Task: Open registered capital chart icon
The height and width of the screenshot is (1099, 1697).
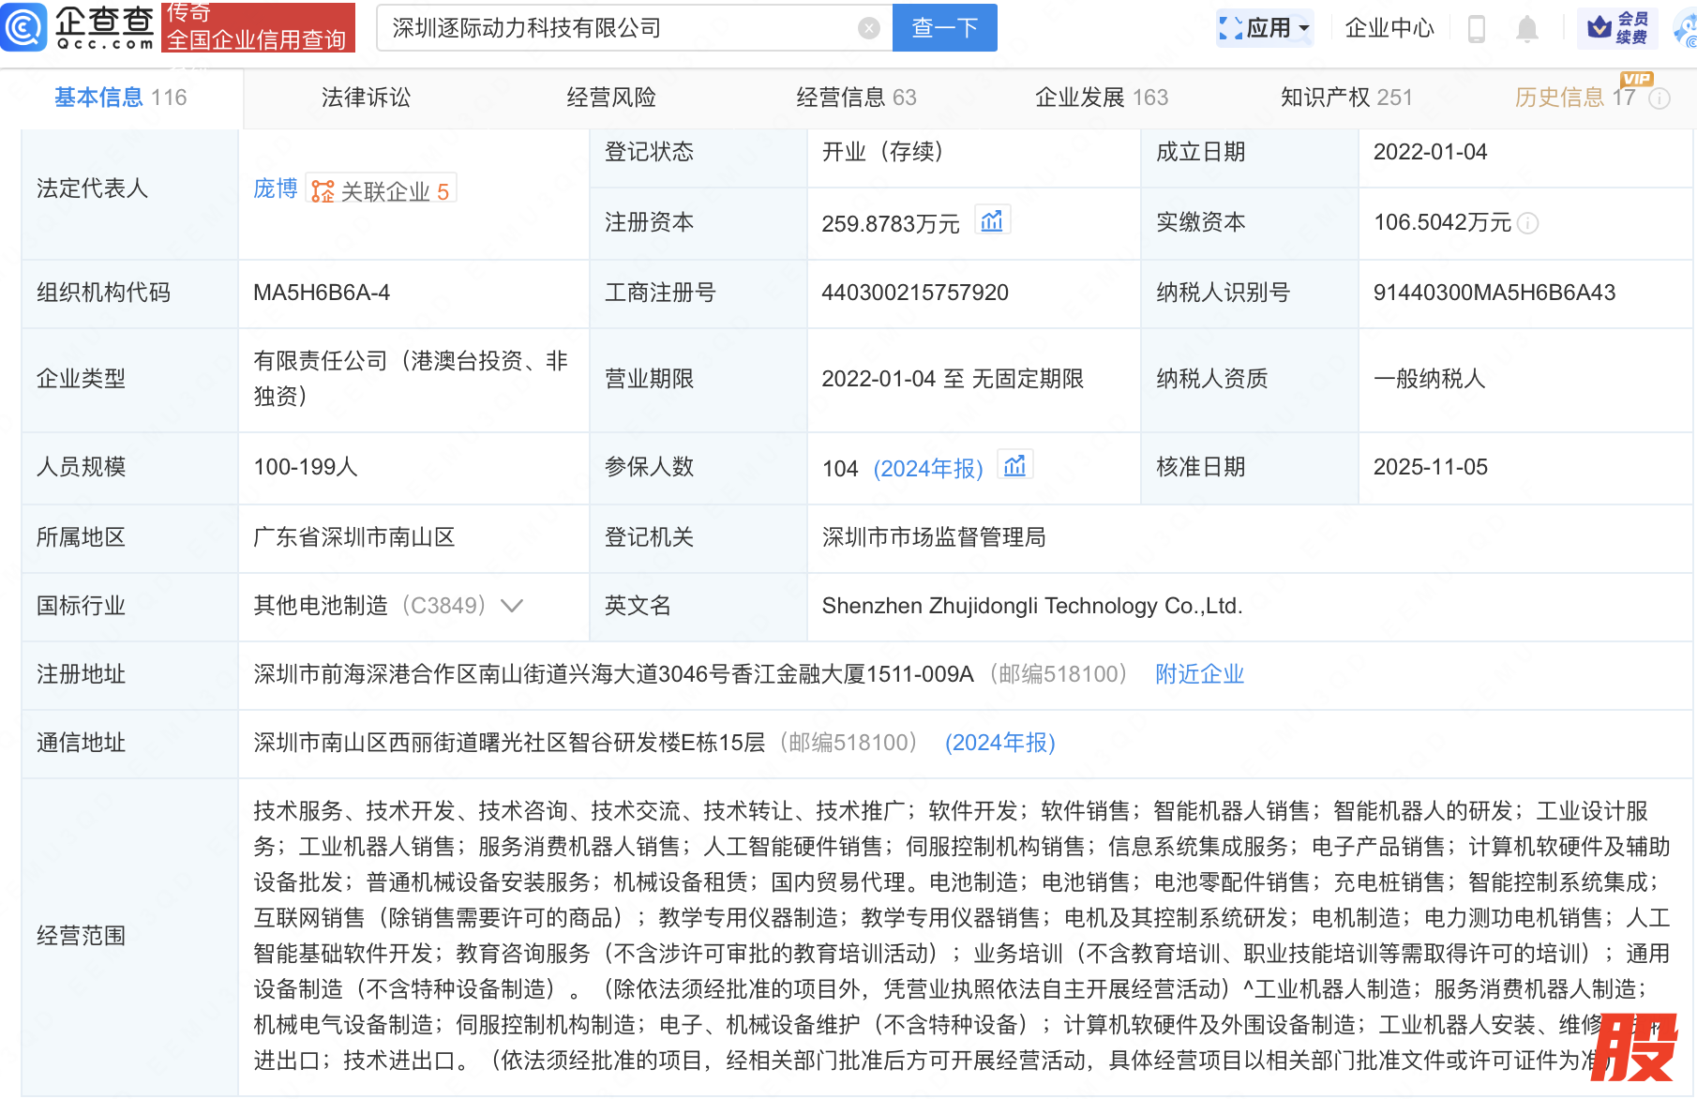Action: [991, 221]
